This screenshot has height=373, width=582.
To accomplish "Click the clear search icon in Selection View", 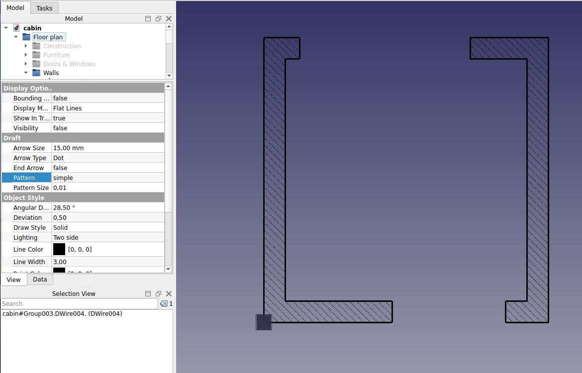I will click(164, 303).
